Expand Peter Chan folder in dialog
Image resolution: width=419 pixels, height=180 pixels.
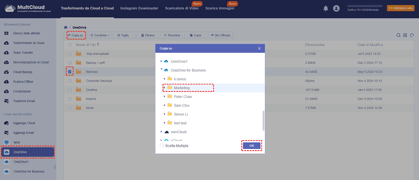[164, 97]
